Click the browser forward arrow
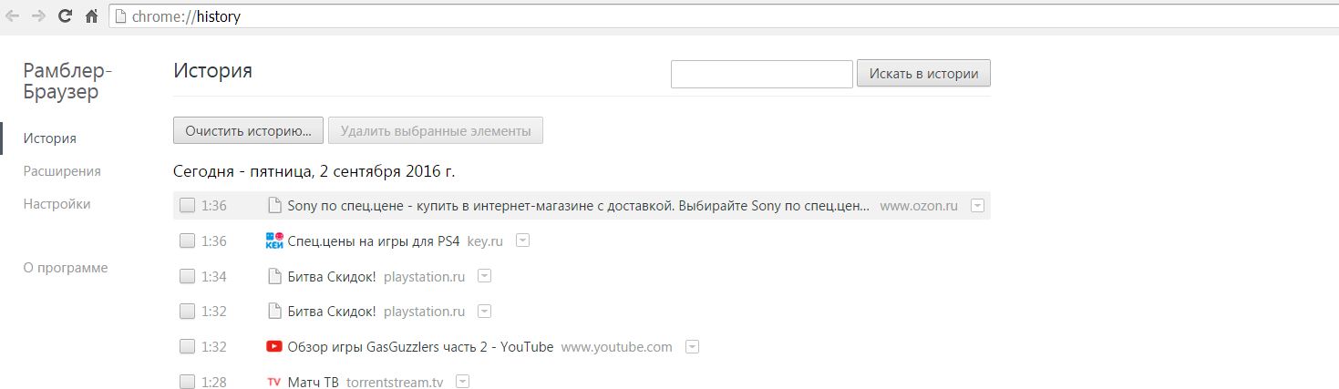 coord(38,16)
